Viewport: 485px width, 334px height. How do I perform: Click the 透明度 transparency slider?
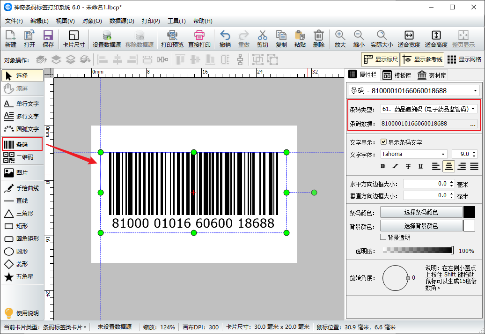[418, 250]
